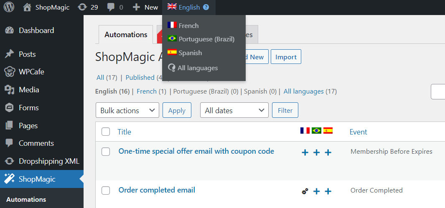Click the French flag in language menu

click(172, 25)
